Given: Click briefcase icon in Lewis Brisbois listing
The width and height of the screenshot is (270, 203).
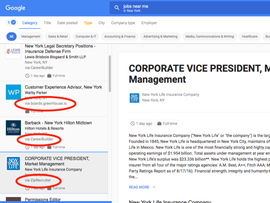Looking at the screenshot, I should [x=49, y=75].
